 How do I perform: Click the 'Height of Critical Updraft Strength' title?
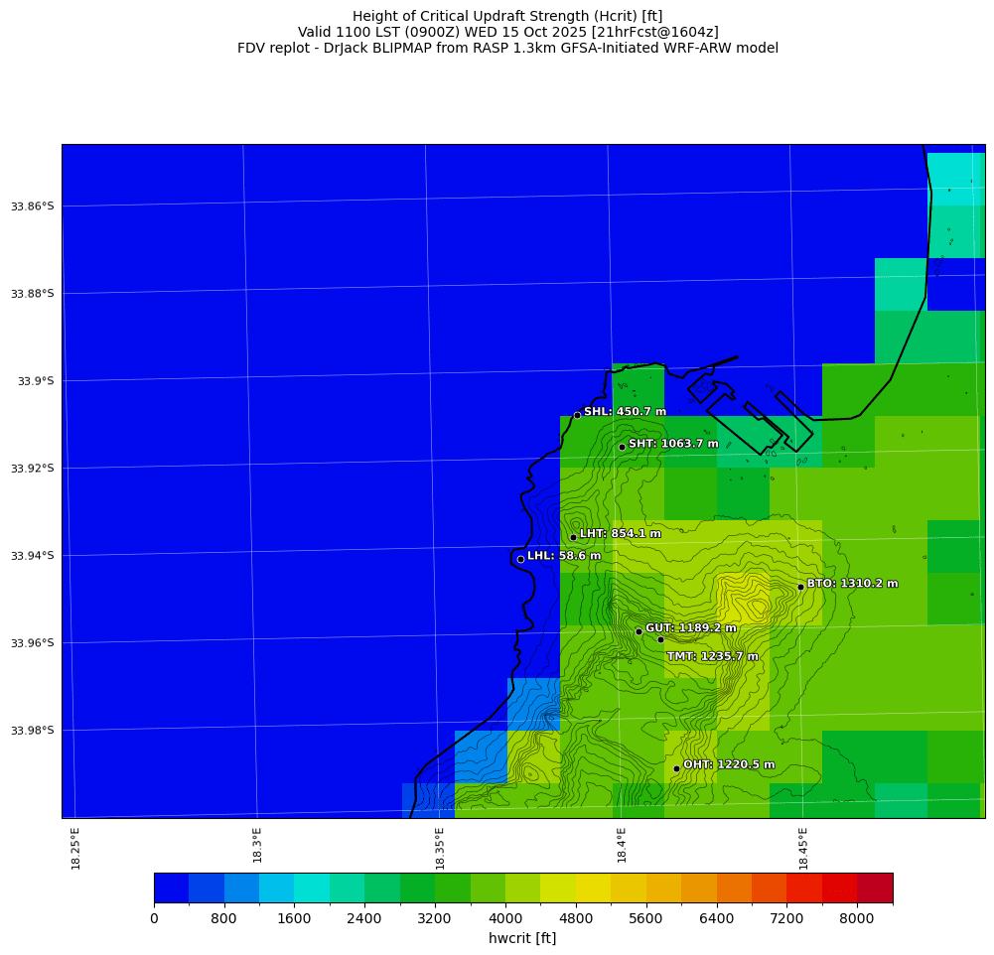507,16
